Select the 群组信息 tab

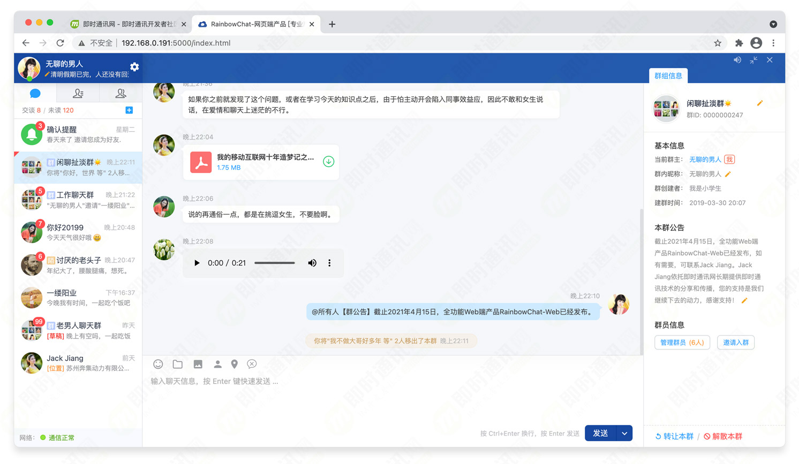click(668, 76)
